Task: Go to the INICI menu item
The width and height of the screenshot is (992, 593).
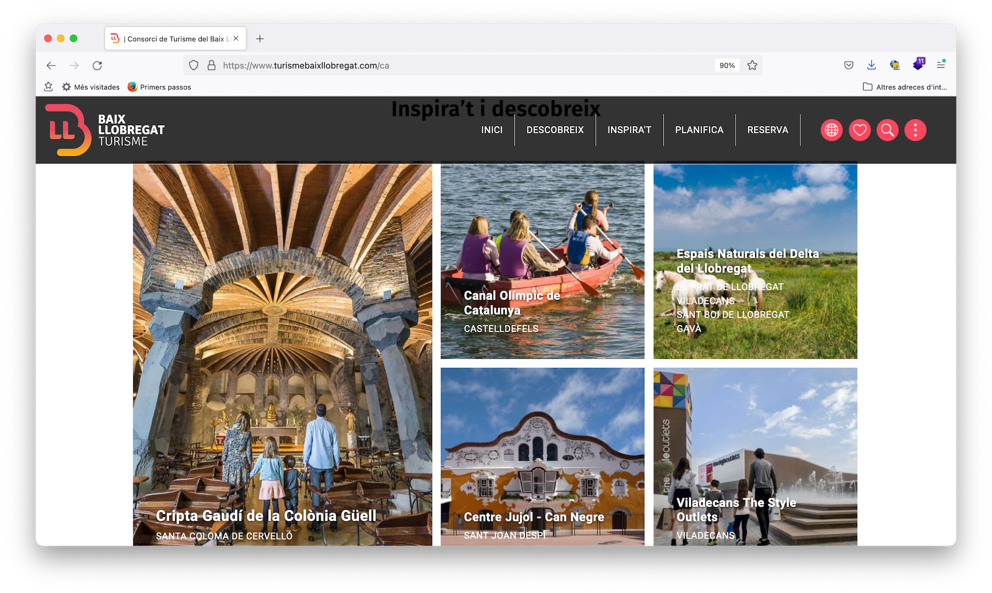Action: (492, 130)
